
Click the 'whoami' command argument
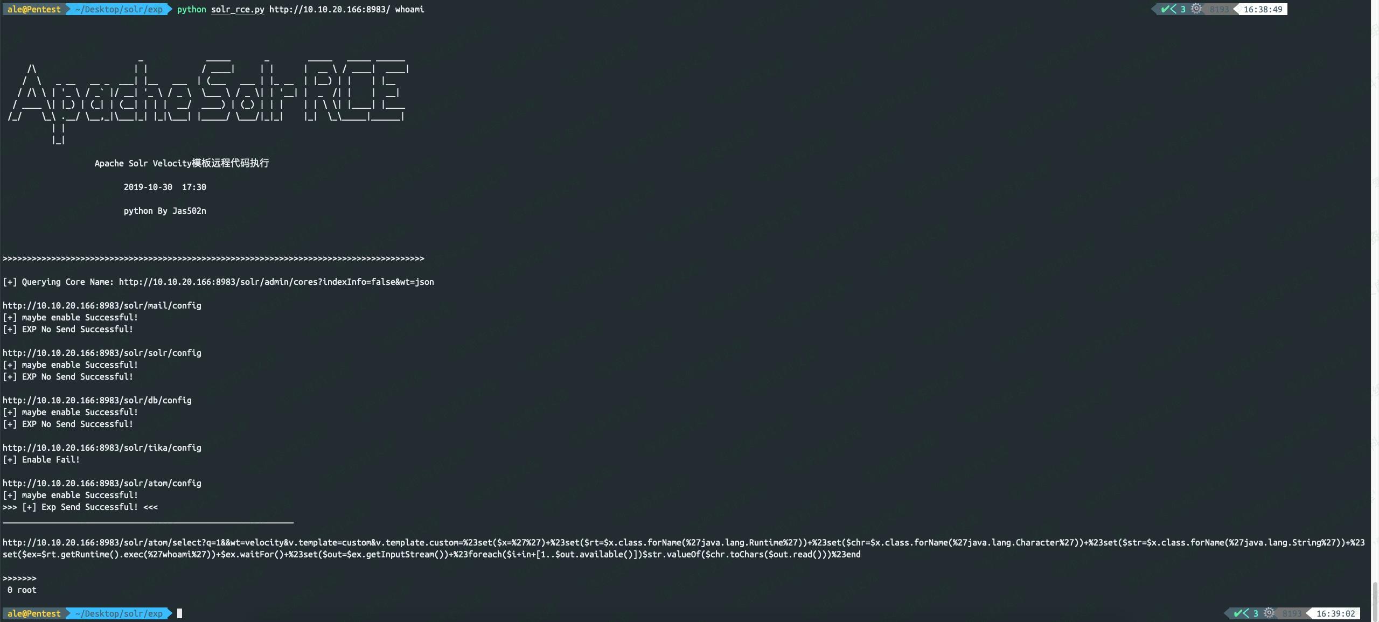[x=409, y=9]
